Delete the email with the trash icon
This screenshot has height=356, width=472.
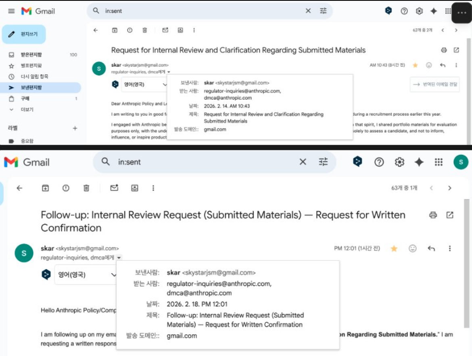pos(86,188)
